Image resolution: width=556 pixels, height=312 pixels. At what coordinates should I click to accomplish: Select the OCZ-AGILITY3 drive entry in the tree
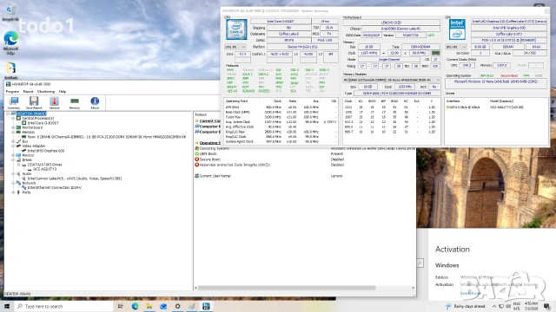pyautogui.click(x=44, y=169)
